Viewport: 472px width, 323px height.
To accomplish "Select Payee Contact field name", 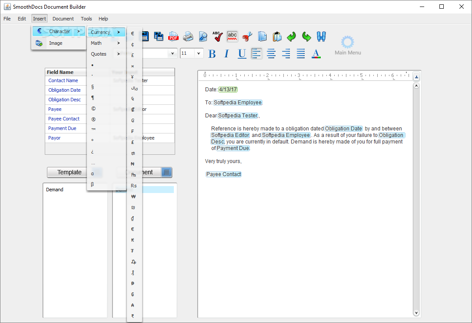I will 64,119.
